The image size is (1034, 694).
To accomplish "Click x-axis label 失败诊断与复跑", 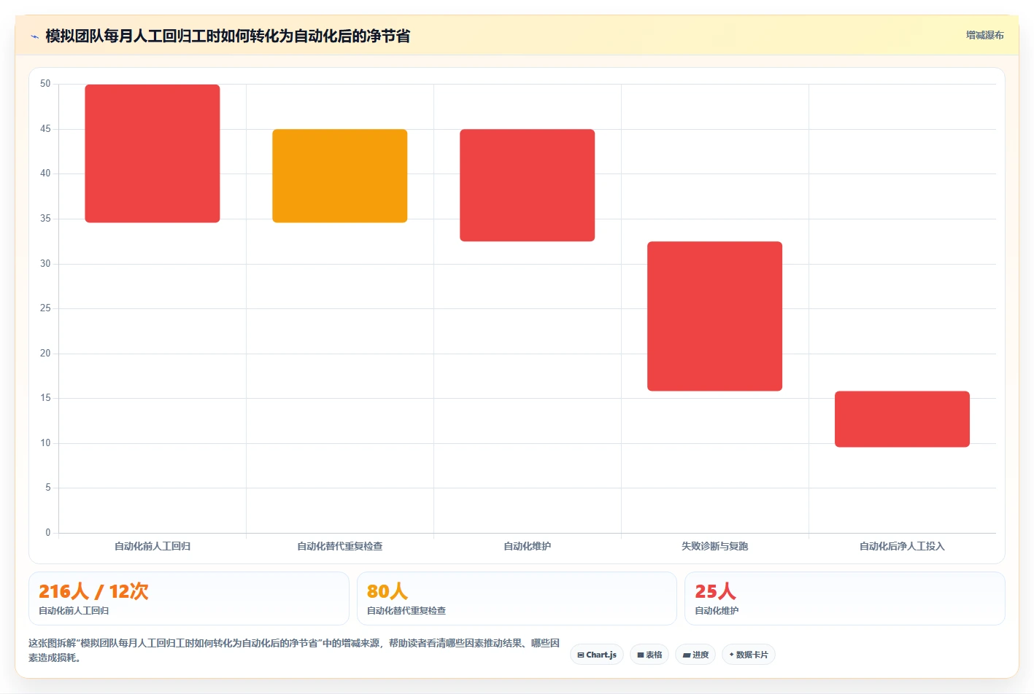I will [715, 546].
